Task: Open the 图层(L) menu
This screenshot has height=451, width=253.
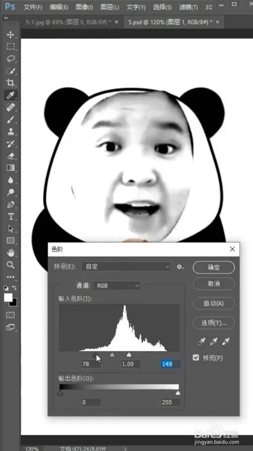Action: (x=110, y=7)
